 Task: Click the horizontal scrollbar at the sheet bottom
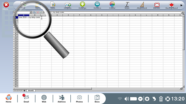click(97, 88)
